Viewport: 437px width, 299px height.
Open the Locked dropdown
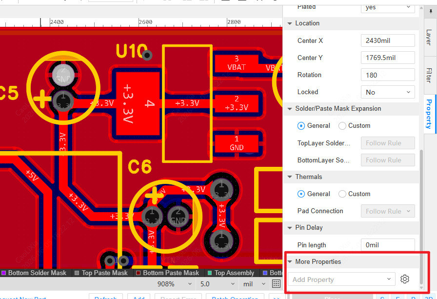click(x=388, y=92)
